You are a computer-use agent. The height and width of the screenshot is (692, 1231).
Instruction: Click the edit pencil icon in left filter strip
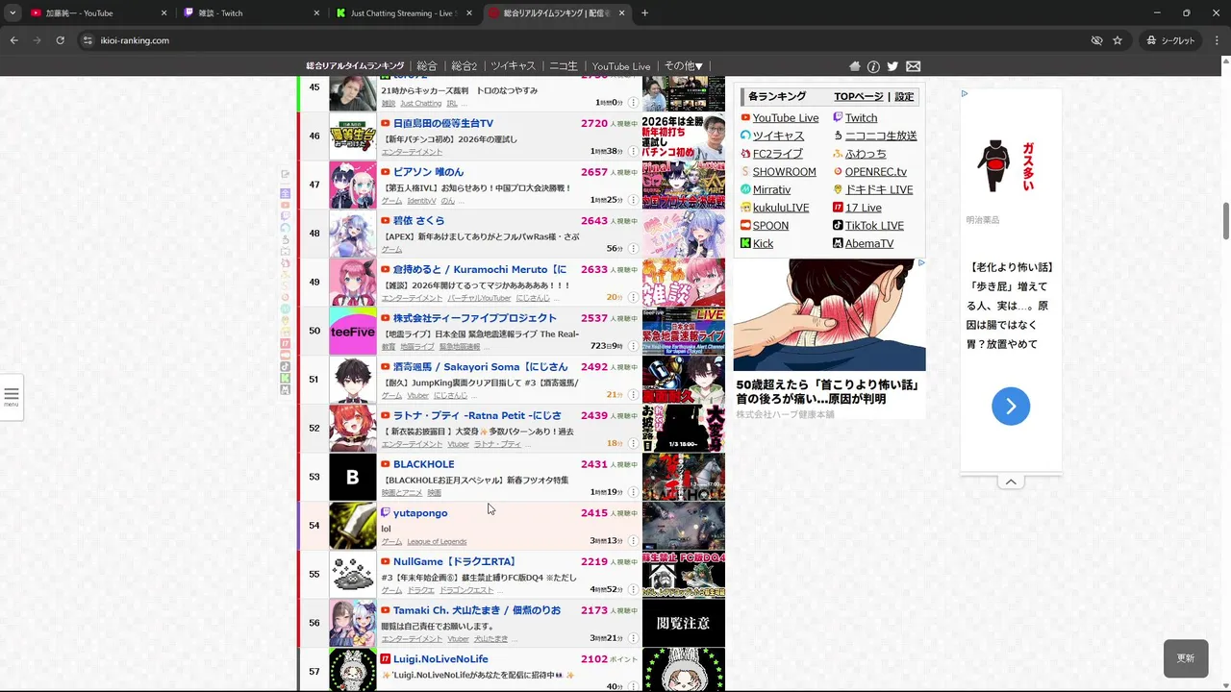point(286,175)
